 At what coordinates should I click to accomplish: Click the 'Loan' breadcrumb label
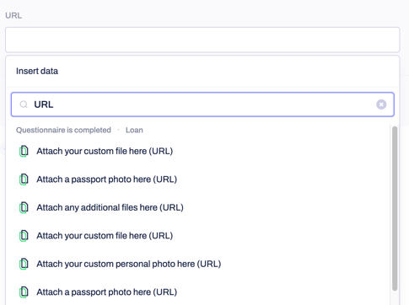click(134, 130)
